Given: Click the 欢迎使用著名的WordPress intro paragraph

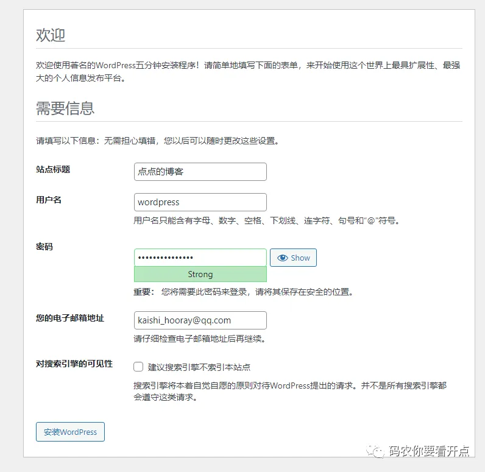Looking at the screenshot, I should click(x=248, y=72).
